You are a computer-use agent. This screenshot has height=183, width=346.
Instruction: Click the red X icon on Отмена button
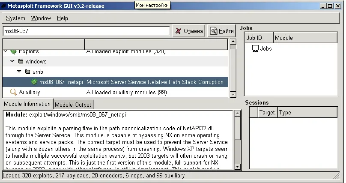tap(178, 31)
